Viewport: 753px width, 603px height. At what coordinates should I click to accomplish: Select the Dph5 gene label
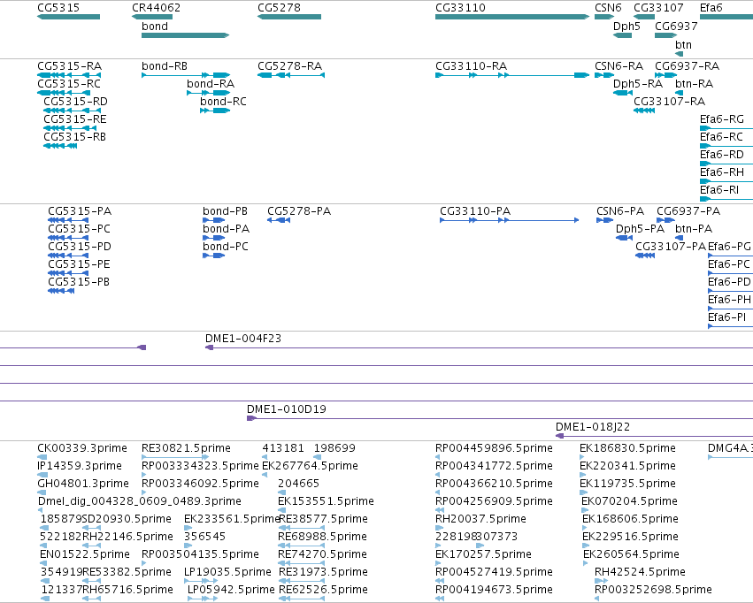click(x=626, y=27)
